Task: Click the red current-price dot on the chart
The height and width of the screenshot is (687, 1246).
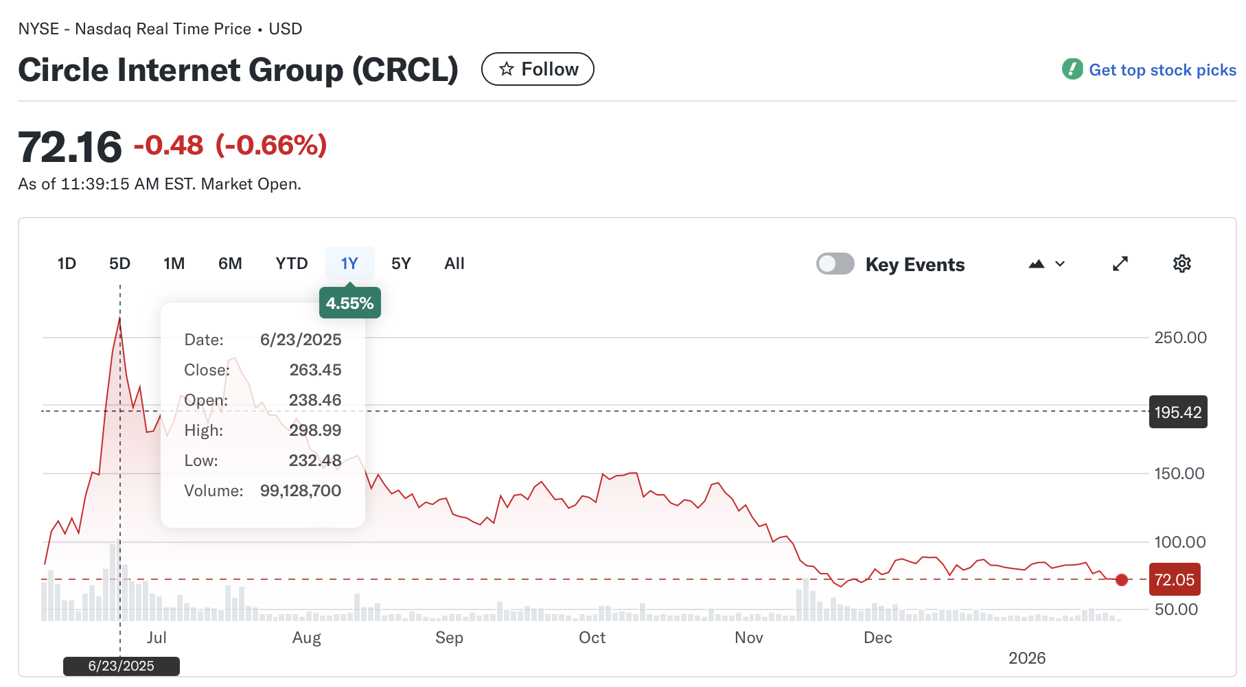Action: click(1122, 580)
